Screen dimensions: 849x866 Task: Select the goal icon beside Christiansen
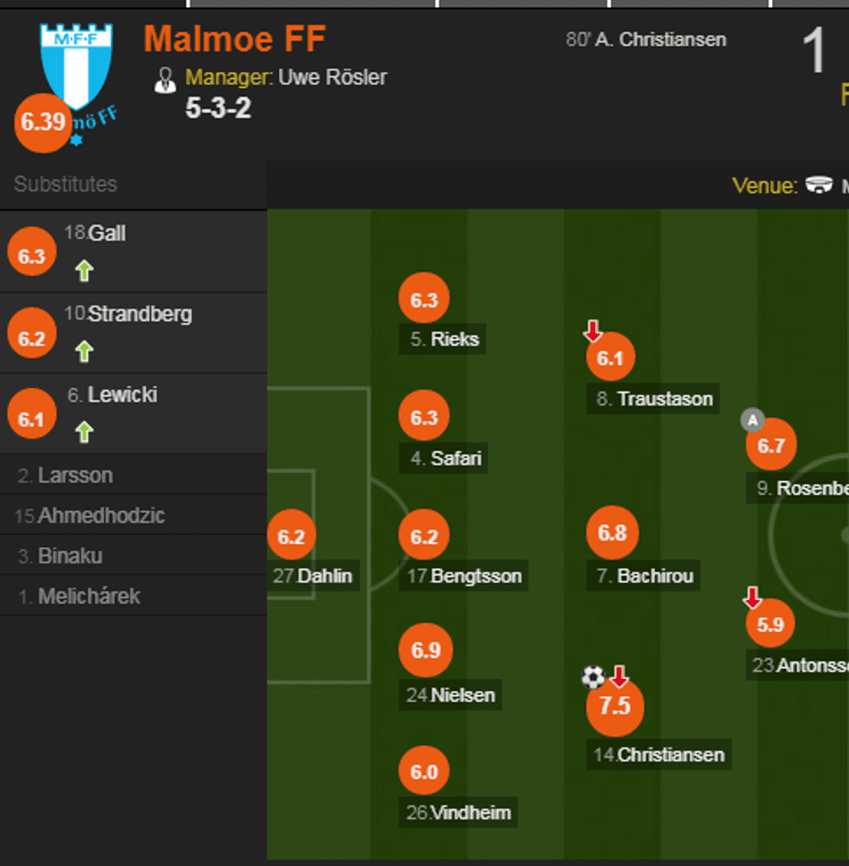[x=593, y=676]
